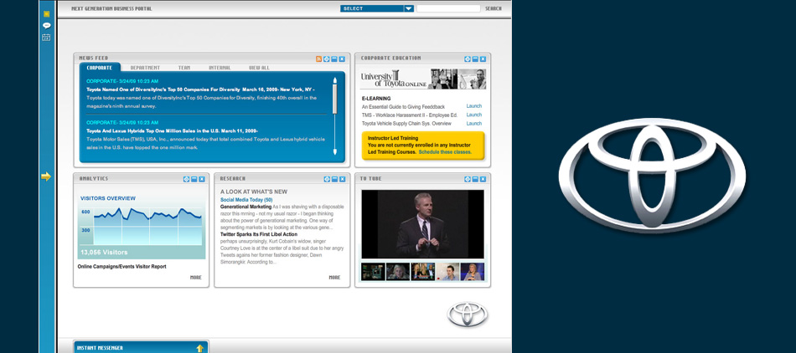Click the RSS feed icon in News Feed
The image size is (796, 353).
[318, 59]
